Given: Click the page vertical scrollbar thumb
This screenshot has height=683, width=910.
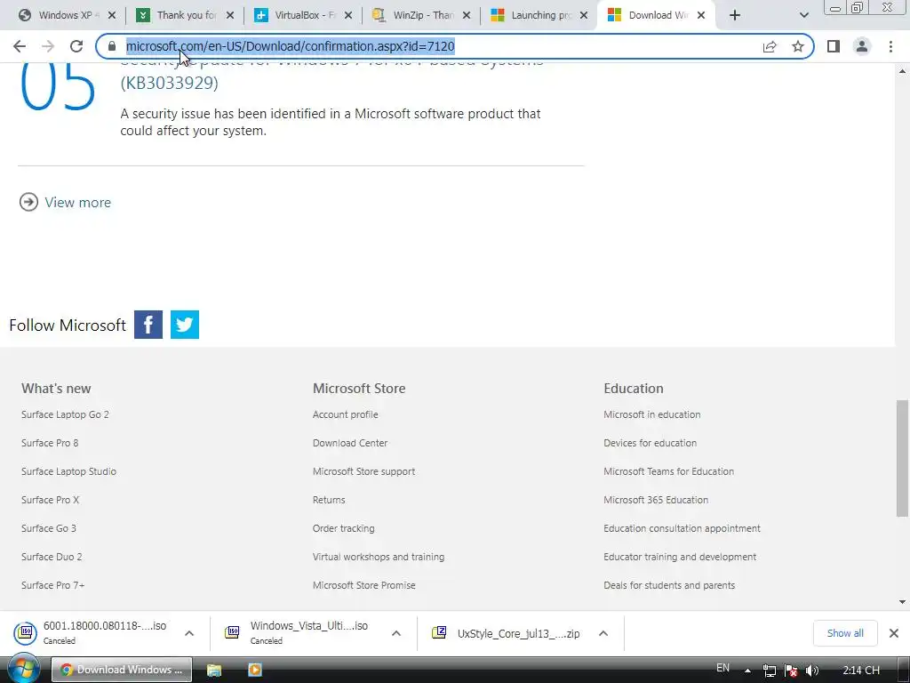Looking at the screenshot, I should (x=902, y=458).
